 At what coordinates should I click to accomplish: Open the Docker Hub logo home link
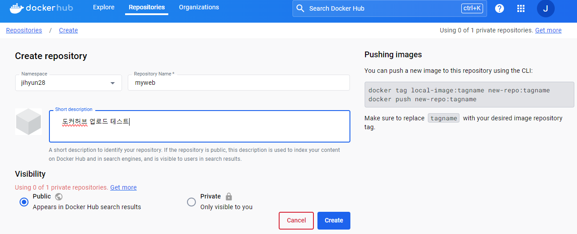[x=41, y=8]
